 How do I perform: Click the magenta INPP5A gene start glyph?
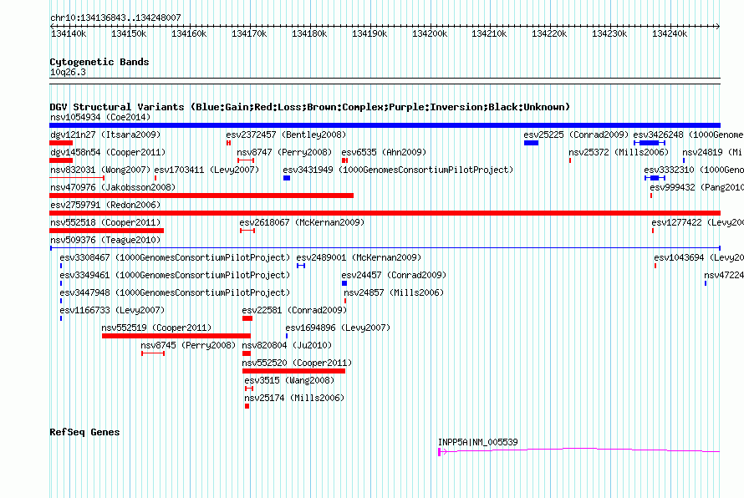441,452
